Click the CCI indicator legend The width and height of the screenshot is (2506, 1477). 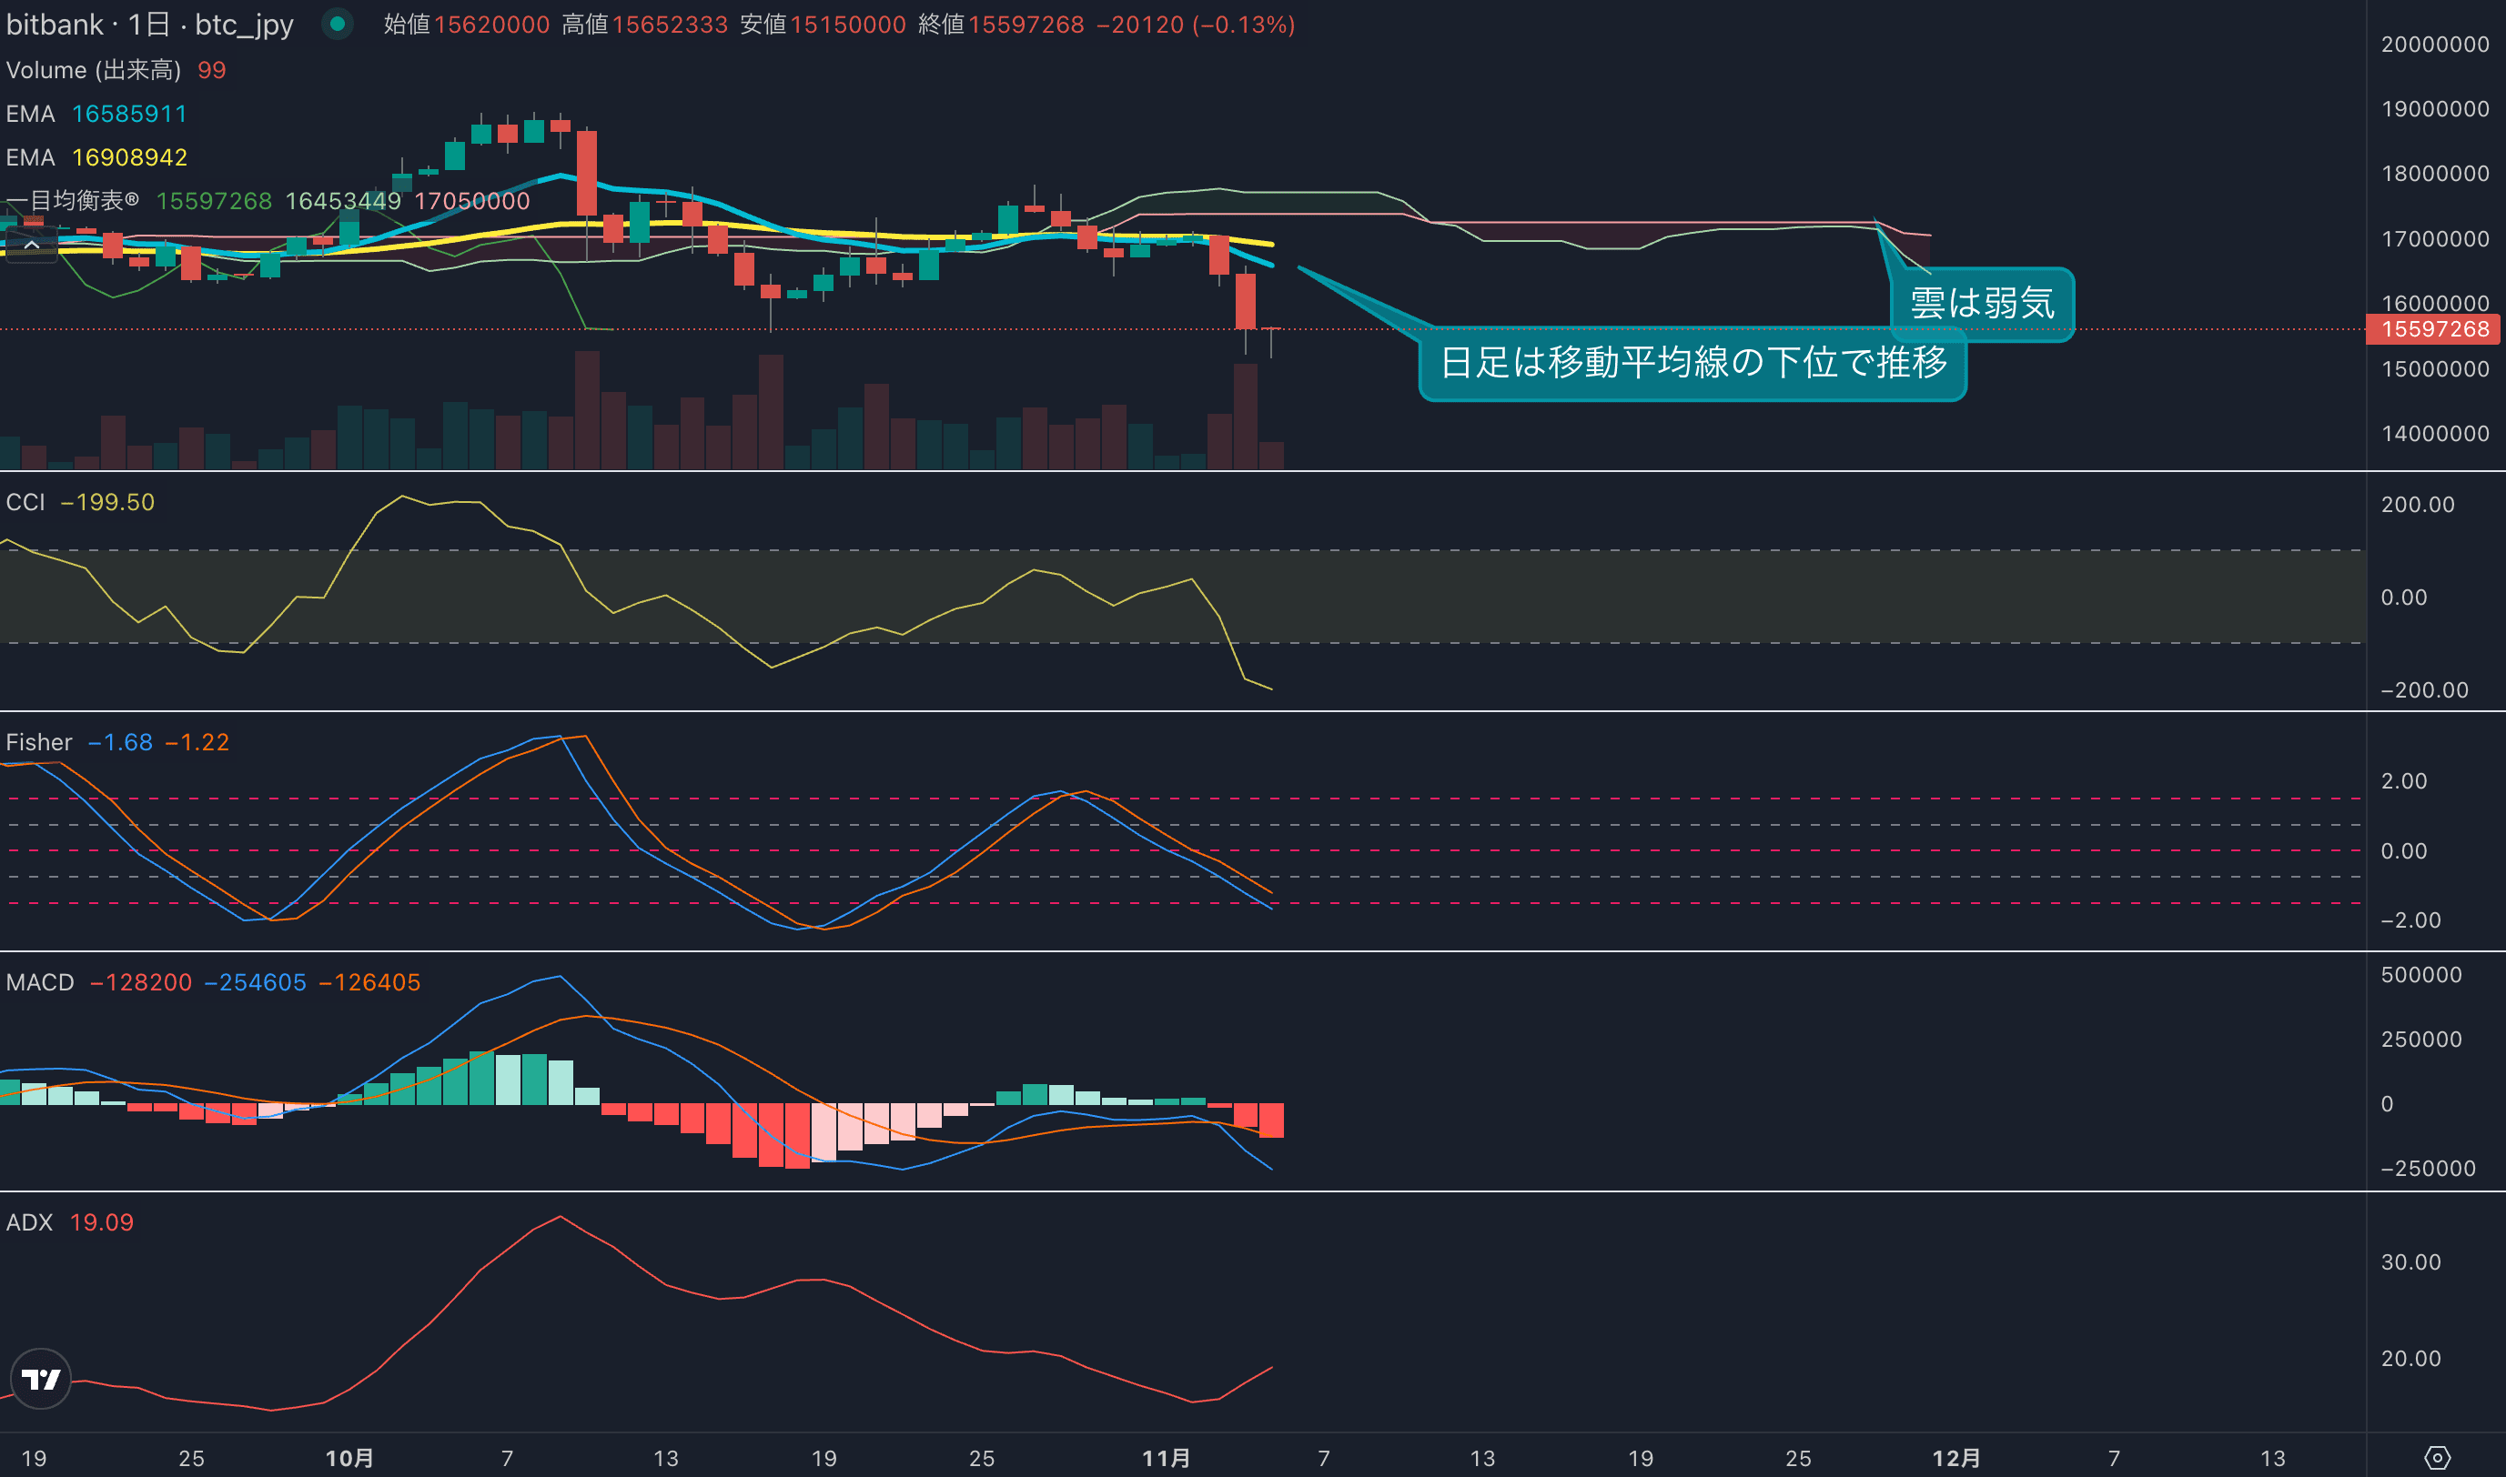point(25,503)
